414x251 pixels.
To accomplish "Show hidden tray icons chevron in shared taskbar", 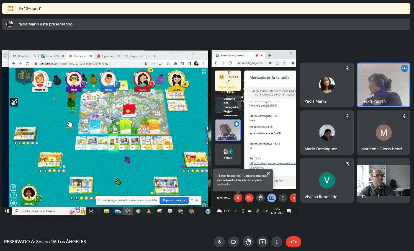I will [x=236, y=211].
